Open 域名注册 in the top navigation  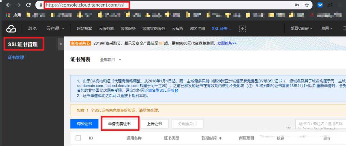pos(197,29)
